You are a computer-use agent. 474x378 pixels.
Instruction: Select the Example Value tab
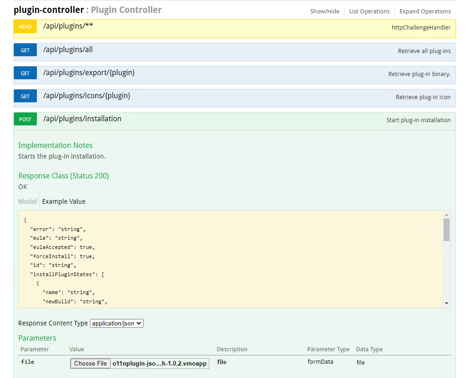64,201
